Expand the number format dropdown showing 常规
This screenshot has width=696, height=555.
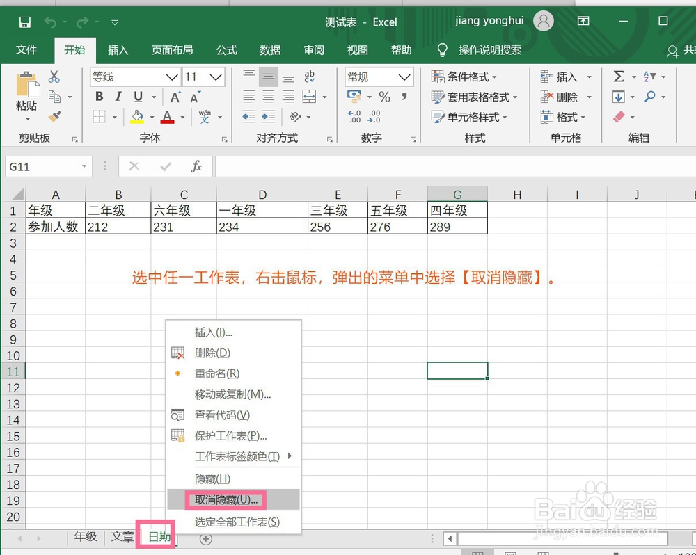404,78
